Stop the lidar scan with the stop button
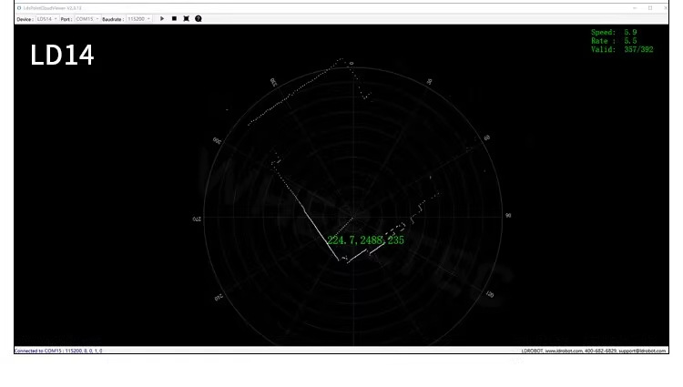683x387 pixels. tap(174, 19)
